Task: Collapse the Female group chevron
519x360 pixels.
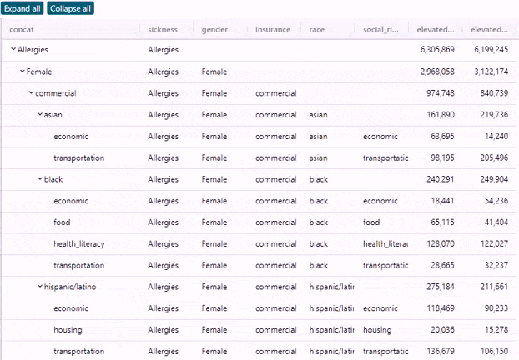Action: coord(22,72)
